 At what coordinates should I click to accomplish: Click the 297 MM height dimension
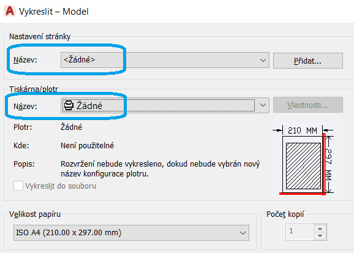[328, 164]
